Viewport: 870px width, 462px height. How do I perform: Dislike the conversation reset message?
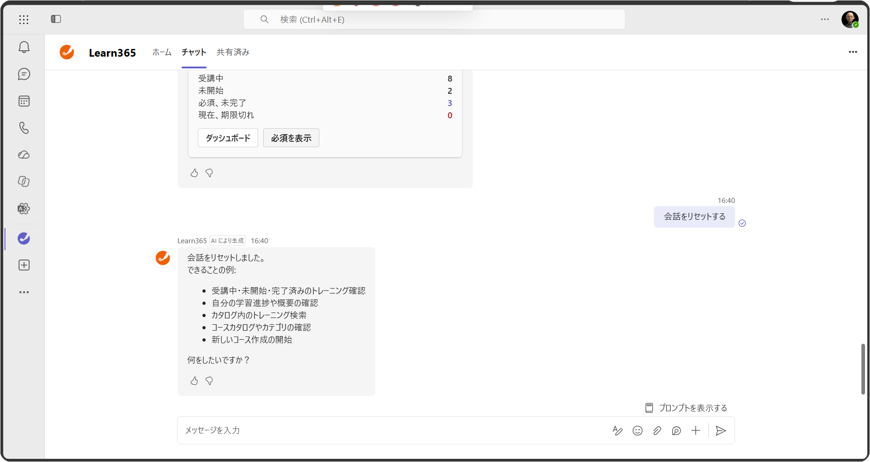pos(209,381)
